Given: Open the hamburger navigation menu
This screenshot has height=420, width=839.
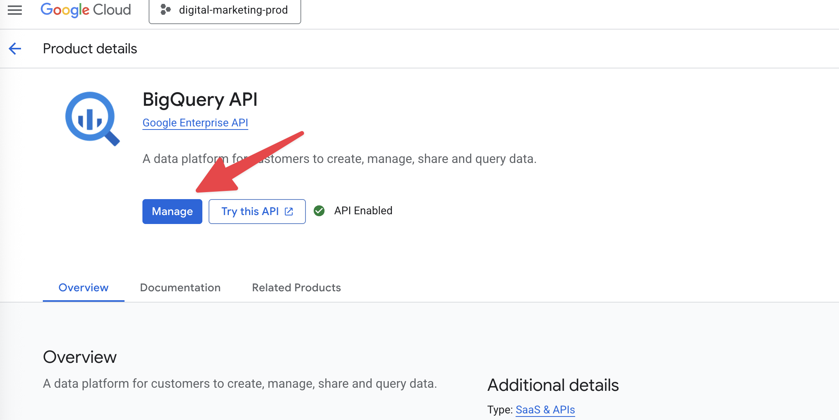Looking at the screenshot, I should (x=15, y=10).
